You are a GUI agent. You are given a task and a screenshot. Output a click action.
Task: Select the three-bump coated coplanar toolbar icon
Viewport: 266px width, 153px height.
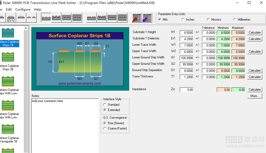pos(56,18)
